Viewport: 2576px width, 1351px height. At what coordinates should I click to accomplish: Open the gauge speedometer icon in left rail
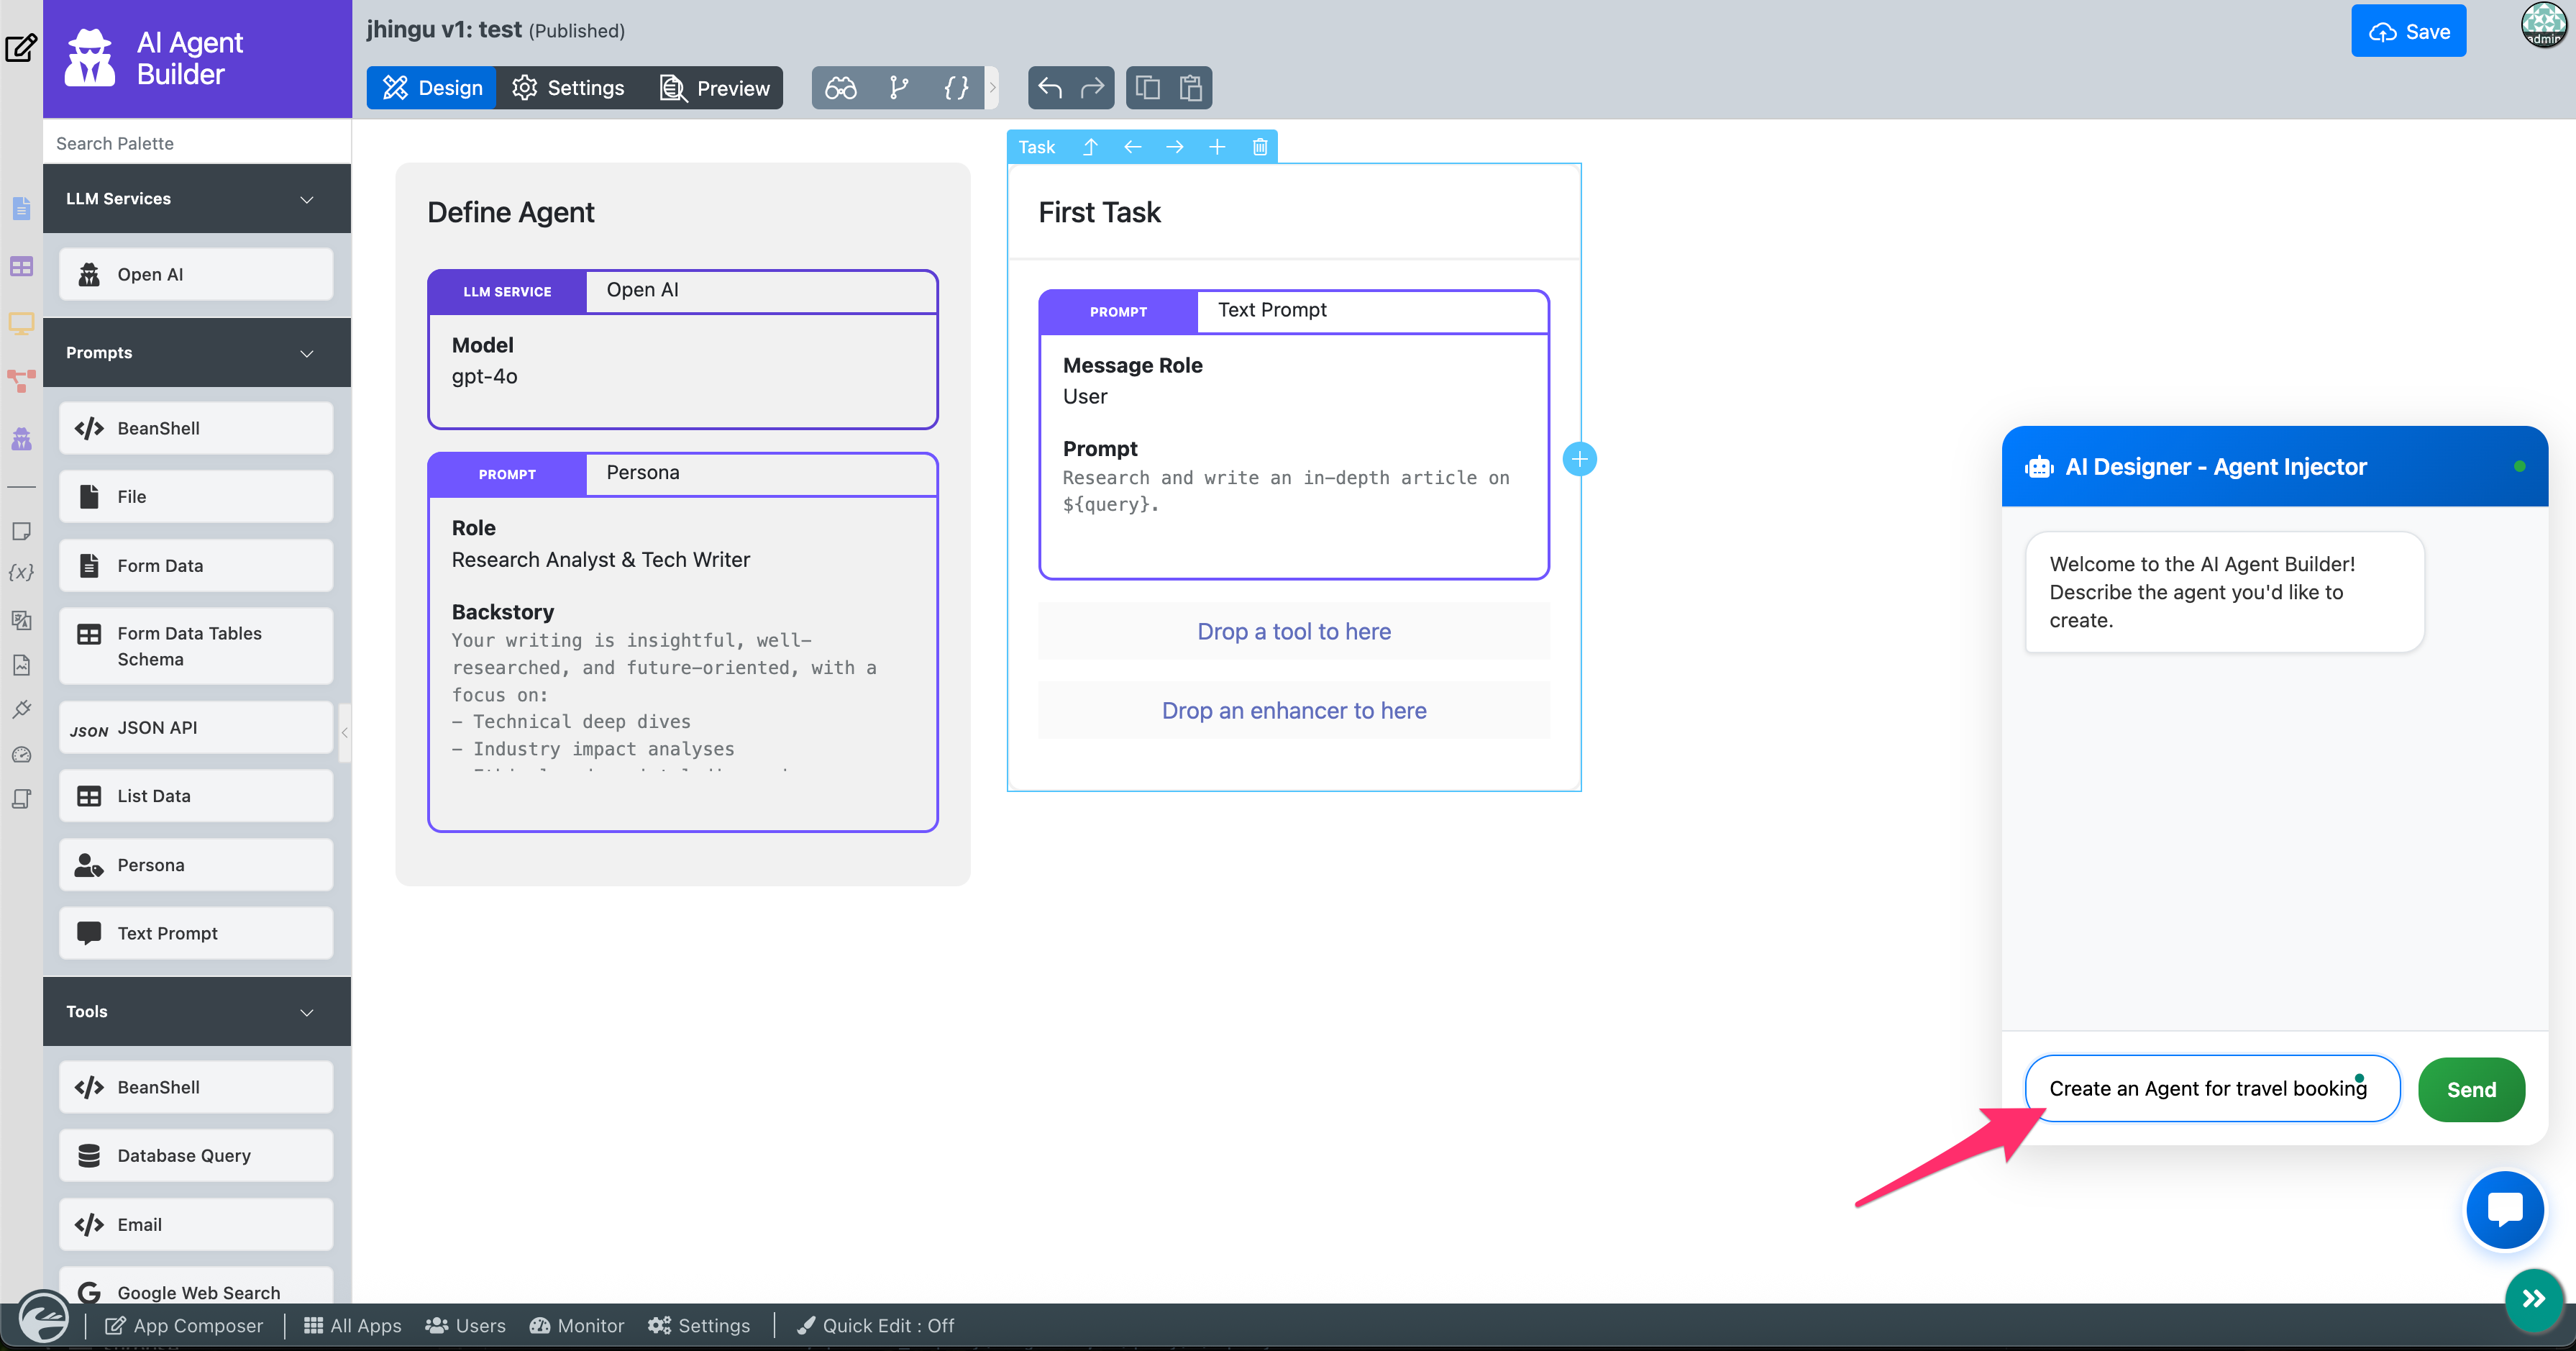21,755
